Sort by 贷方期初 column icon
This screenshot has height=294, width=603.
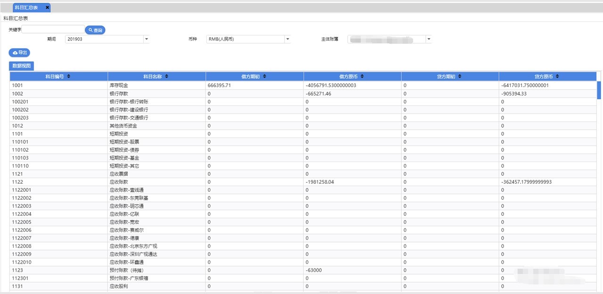(460, 76)
